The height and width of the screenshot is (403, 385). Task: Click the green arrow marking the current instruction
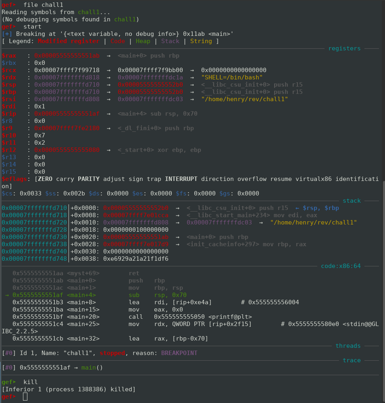pos(7,295)
